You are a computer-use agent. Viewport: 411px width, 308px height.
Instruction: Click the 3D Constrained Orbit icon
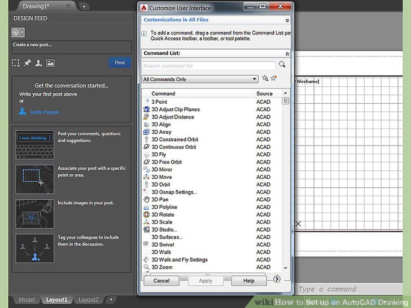[147, 139]
